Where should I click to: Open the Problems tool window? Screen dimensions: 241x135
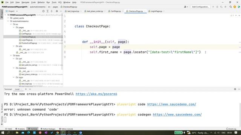tap(20, 129)
